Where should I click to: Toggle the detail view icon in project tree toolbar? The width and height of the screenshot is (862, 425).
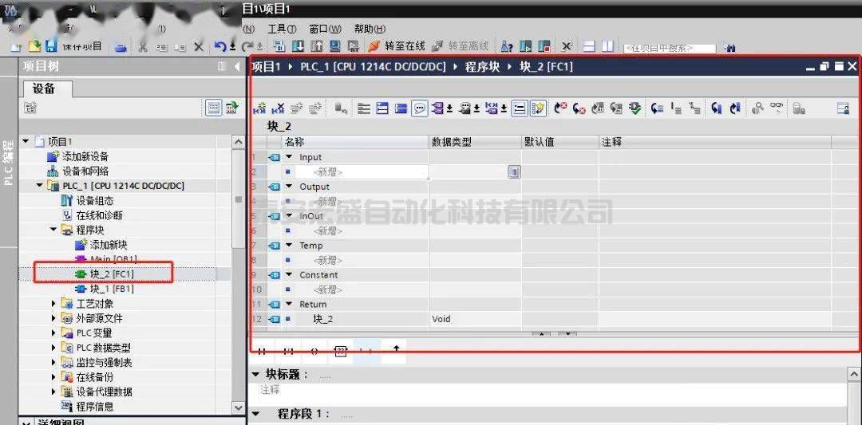213,108
